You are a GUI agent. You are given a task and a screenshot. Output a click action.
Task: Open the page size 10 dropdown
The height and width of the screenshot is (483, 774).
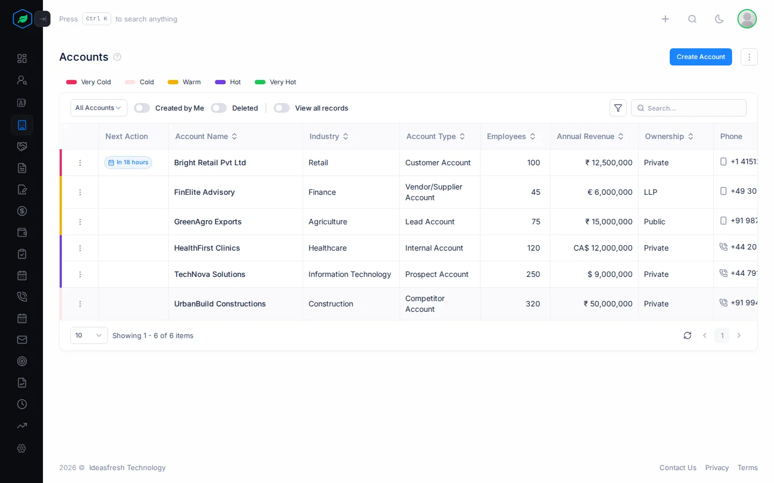pos(89,335)
